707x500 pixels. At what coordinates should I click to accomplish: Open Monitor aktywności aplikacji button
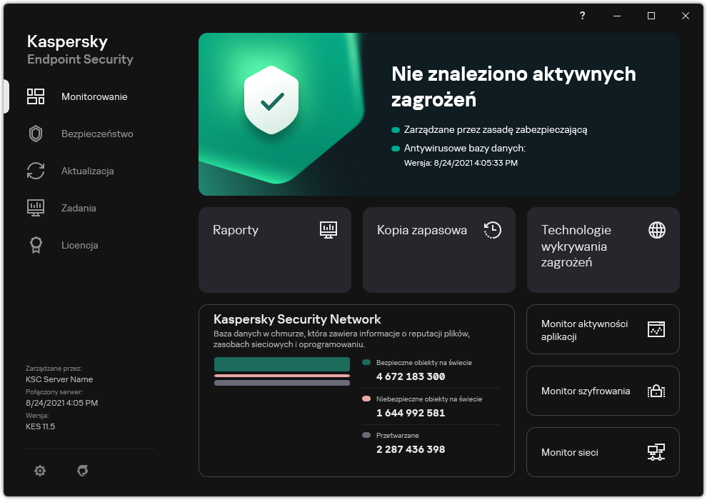pyautogui.click(x=603, y=329)
